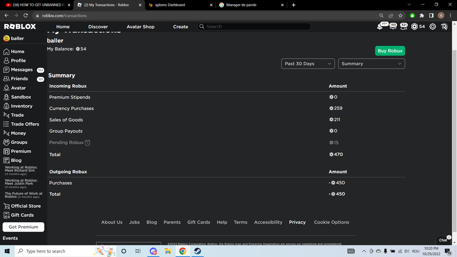Image resolution: width=457 pixels, height=257 pixels.
Task: Reload the page
Action: (x=26, y=16)
